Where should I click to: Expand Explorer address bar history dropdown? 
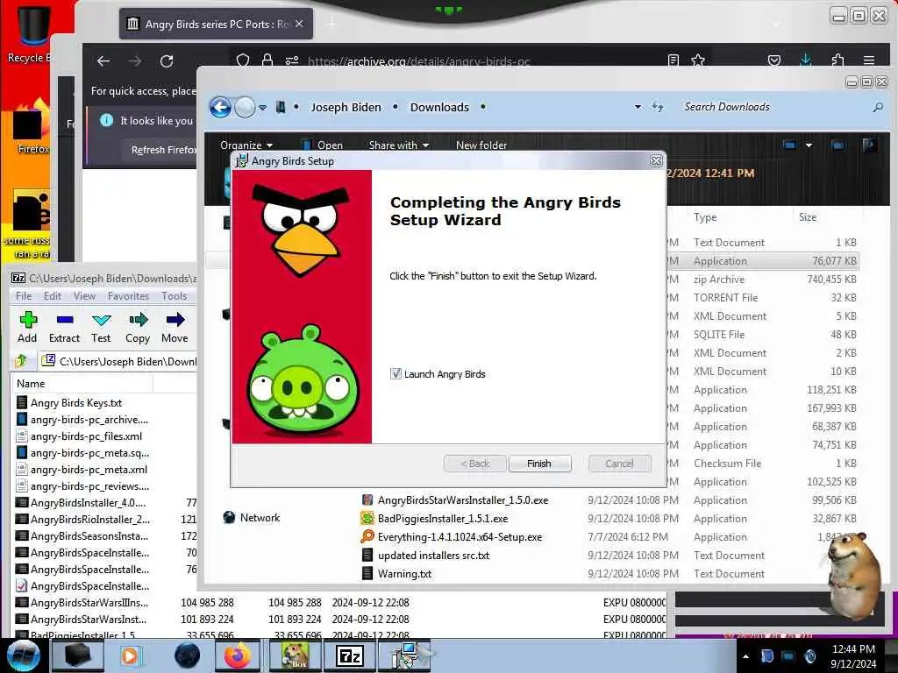[x=638, y=107]
